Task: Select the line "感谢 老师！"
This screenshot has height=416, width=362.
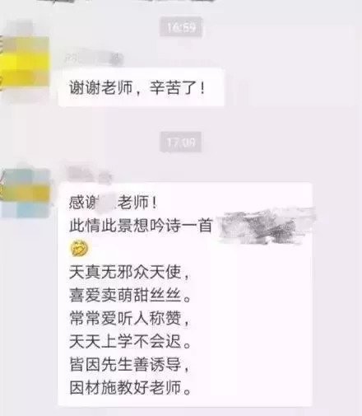Action: (x=113, y=203)
